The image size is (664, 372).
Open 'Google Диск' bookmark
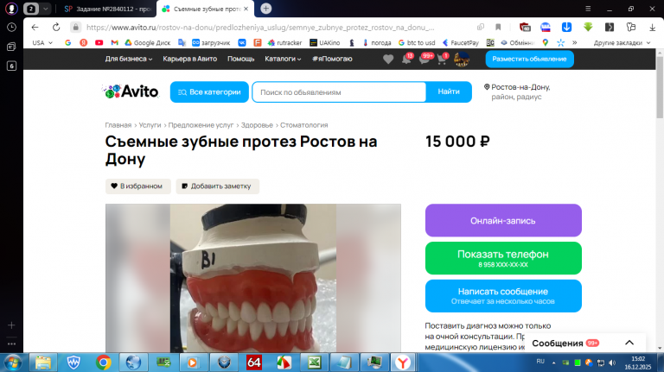point(147,42)
